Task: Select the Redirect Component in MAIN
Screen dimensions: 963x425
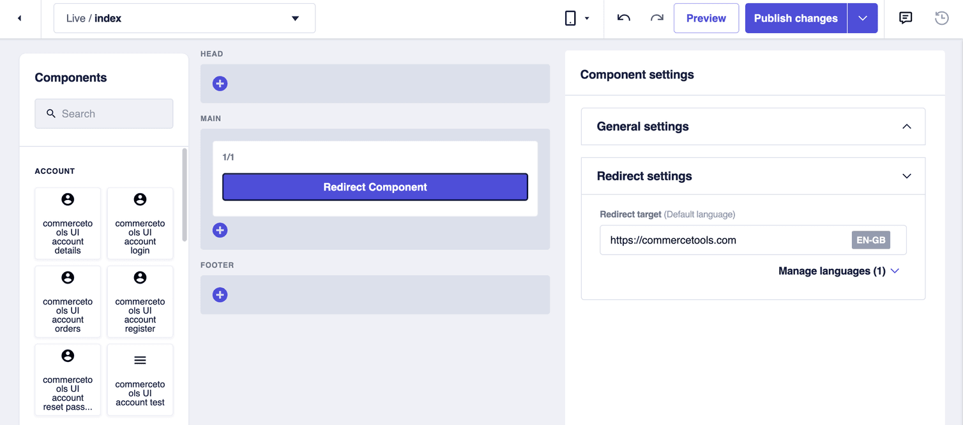Action: tap(375, 187)
